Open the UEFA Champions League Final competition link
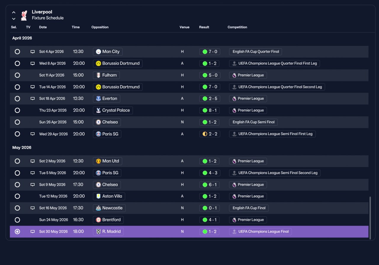The image size is (379, 265). [x=261, y=232]
